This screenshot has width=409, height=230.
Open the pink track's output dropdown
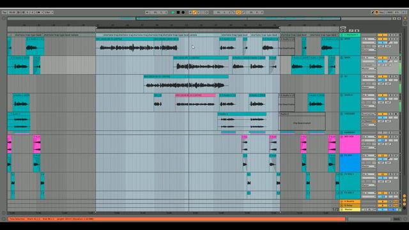[x=369, y=148]
